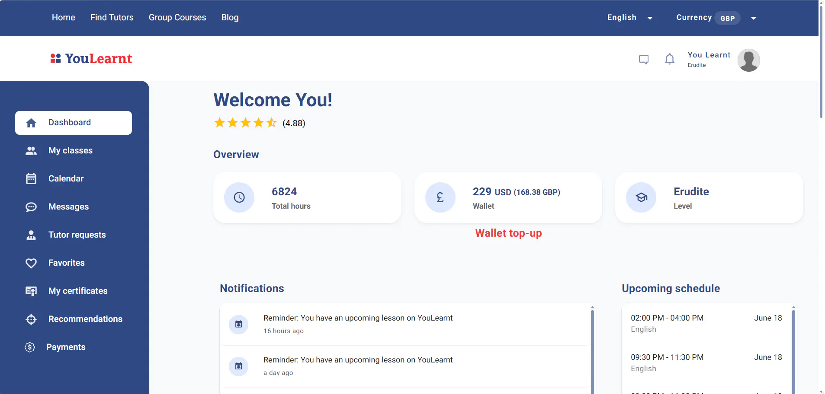Select the 09:30 PM - 11:30 PM schedule entry
This screenshot has height=394, width=825.
706,363
